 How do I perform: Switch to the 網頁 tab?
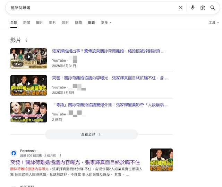point(92,23)
